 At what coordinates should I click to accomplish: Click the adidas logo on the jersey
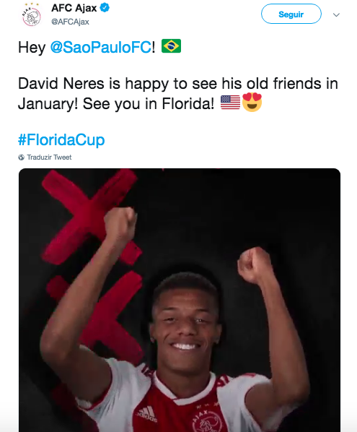146,414
